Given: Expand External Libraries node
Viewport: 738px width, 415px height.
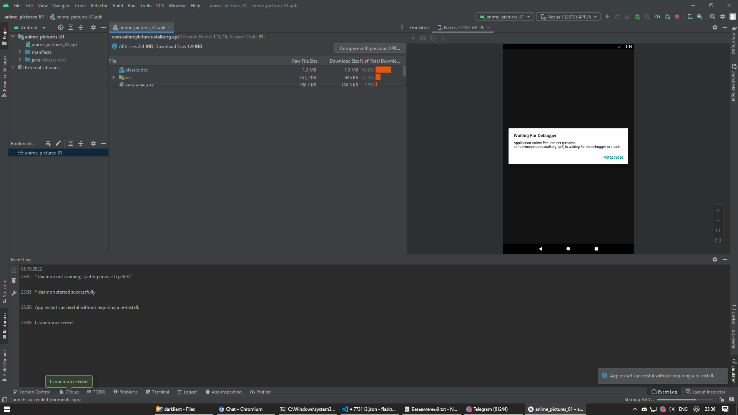Looking at the screenshot, I should [x=13, y=68].
